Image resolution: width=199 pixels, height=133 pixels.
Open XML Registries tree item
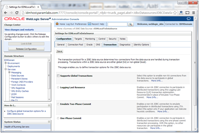click(x=18, y=88)
